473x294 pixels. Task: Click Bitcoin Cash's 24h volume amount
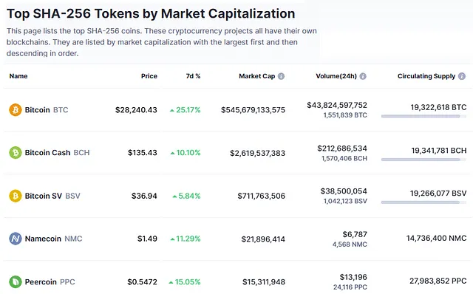click(x=342, y=148)
